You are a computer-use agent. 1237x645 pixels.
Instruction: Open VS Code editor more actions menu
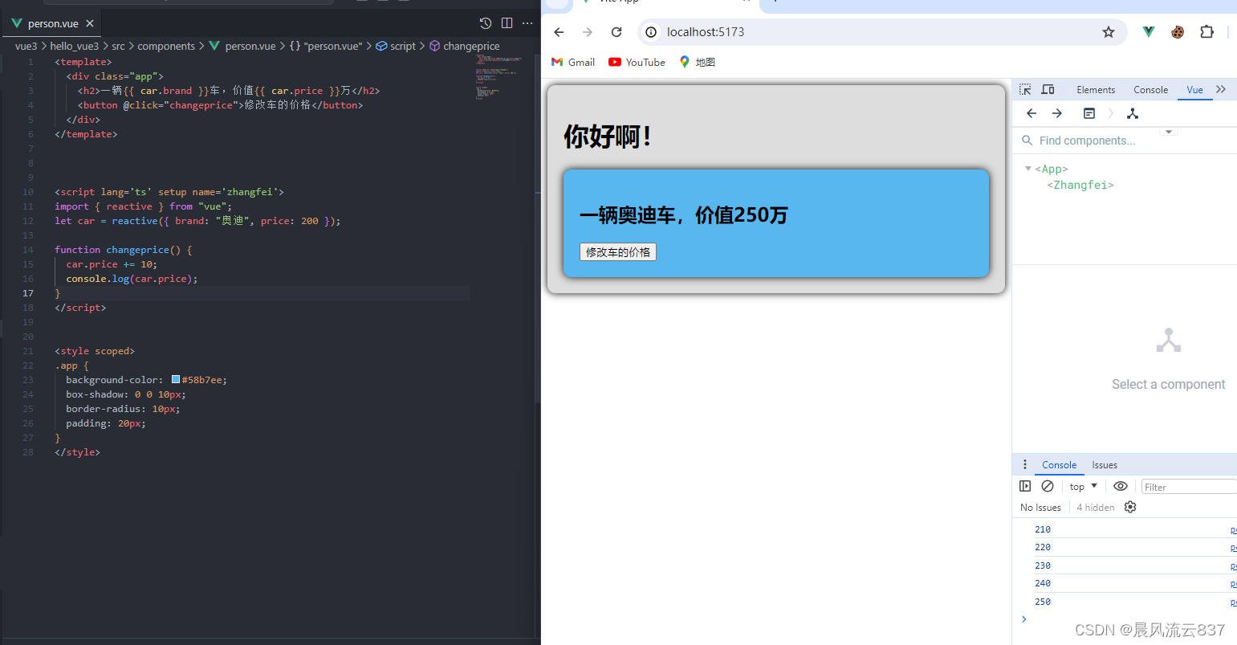(527, 23)
